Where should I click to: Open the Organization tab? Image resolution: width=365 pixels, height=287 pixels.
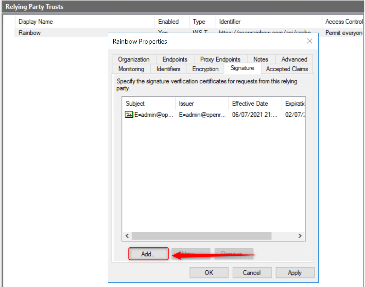coord(133,59)
